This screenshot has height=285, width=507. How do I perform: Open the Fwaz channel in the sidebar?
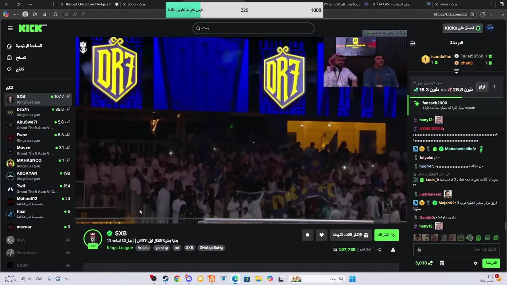[38, 137]
